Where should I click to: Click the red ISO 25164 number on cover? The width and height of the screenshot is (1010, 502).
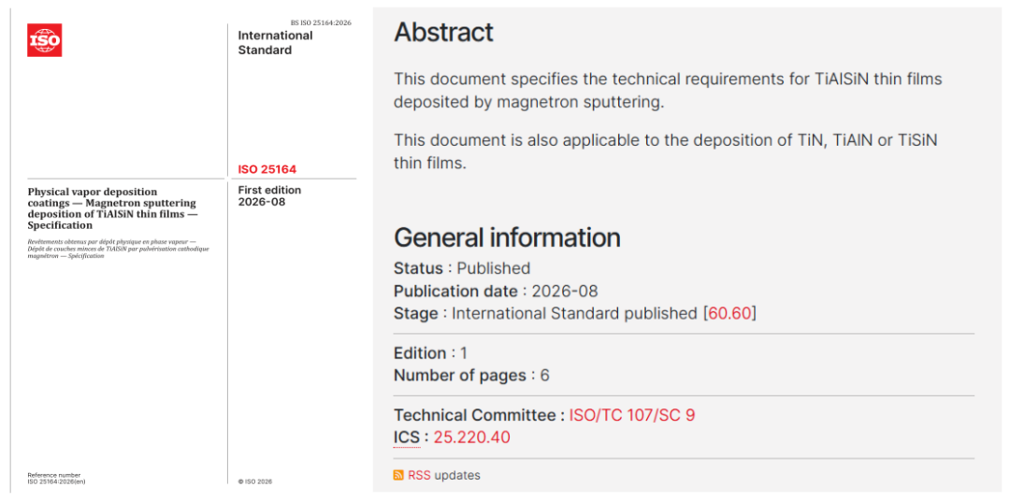267,170
